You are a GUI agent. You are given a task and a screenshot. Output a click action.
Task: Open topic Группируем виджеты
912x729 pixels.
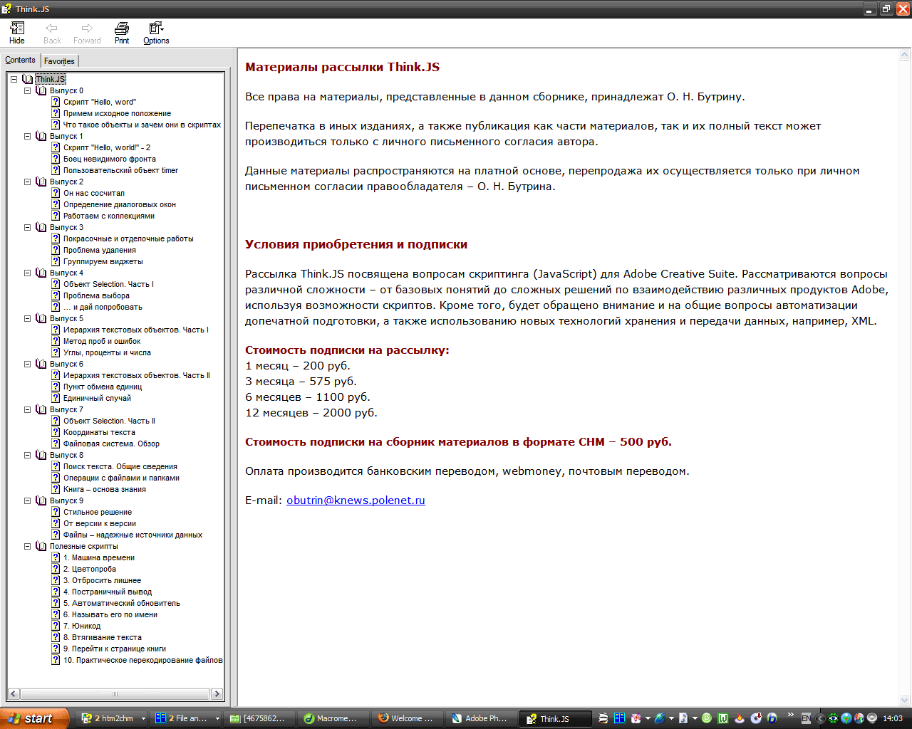coord(103,261)
